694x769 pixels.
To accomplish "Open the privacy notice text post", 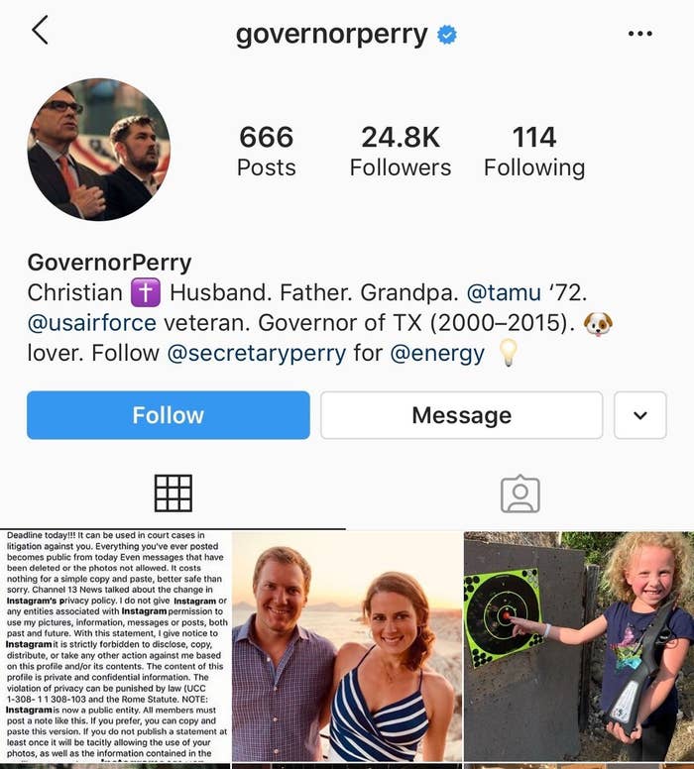I will [x=115, y=646].
